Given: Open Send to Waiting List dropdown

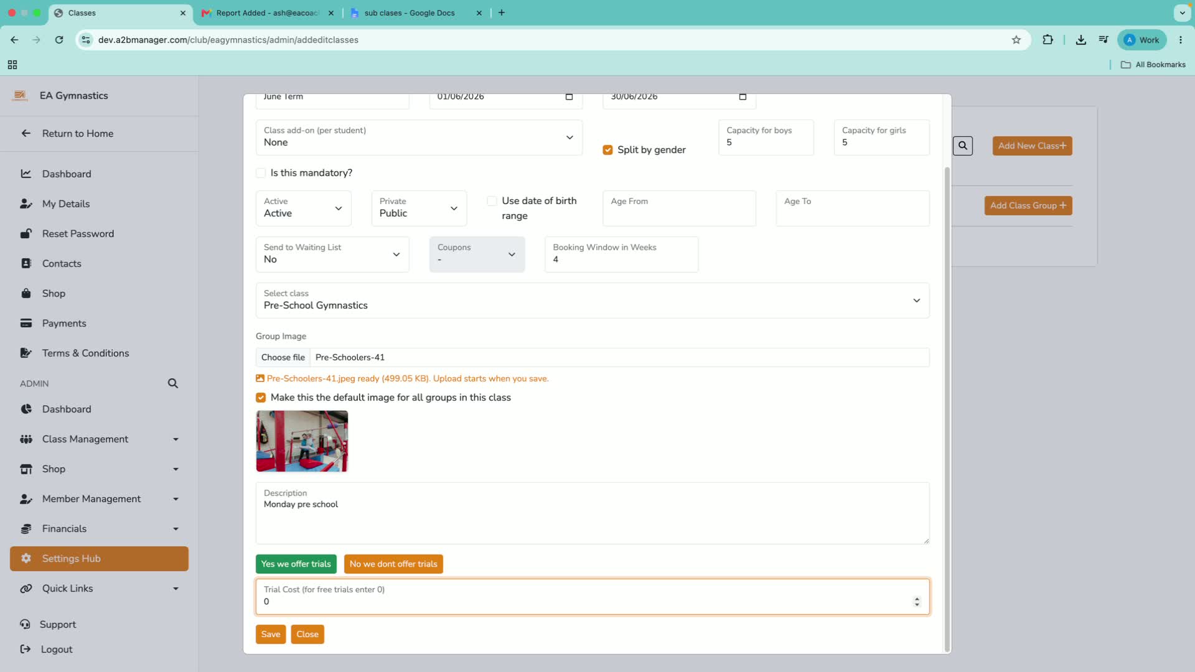Looking at the screenshot, I should coord(332,254).
